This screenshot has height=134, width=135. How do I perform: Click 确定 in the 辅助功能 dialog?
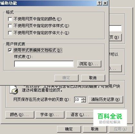coord(66,78)
